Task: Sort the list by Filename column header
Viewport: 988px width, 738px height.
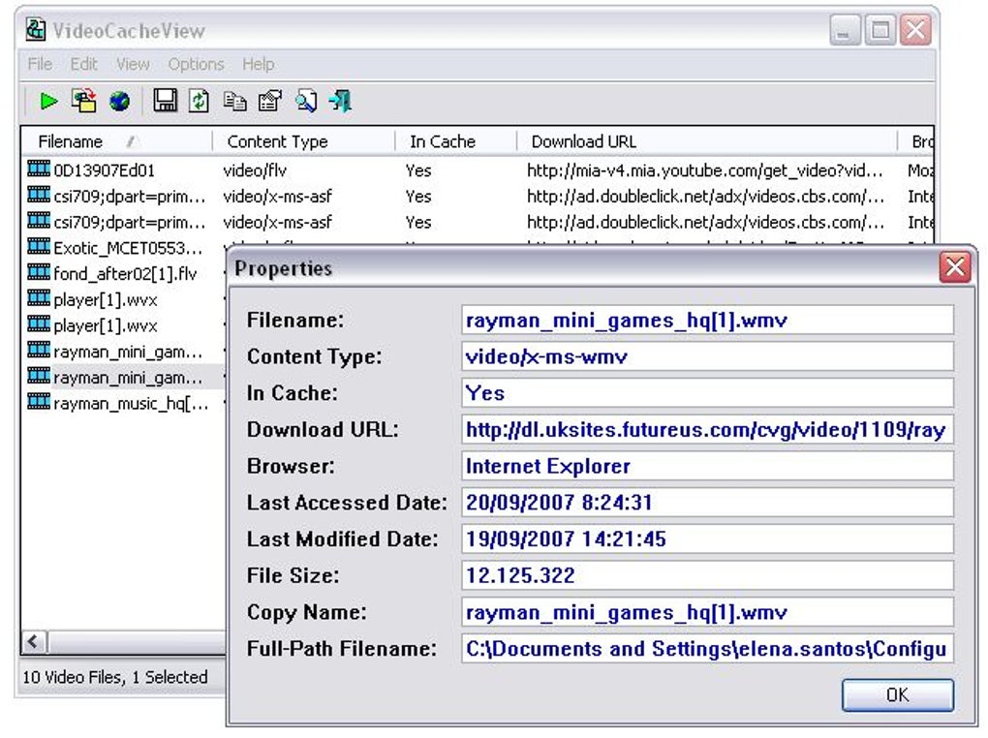Action: point(117,141)
